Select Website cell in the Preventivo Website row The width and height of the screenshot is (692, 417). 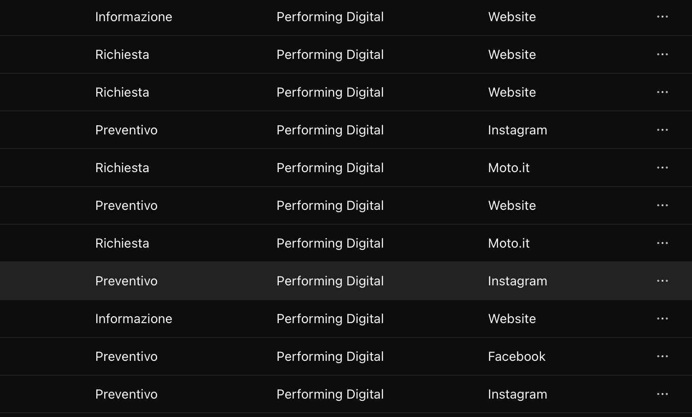click(512, 205)
